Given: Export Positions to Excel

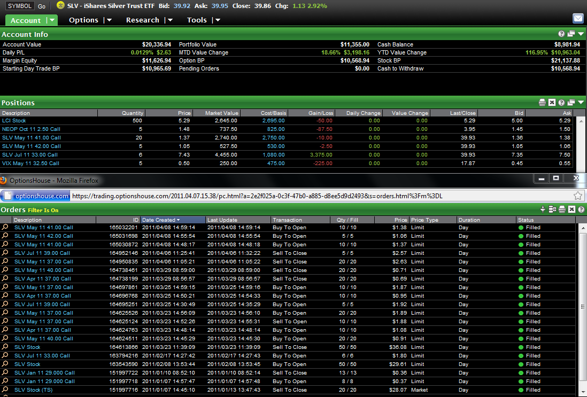Looking at the screenshot, I should click(552, 103).
